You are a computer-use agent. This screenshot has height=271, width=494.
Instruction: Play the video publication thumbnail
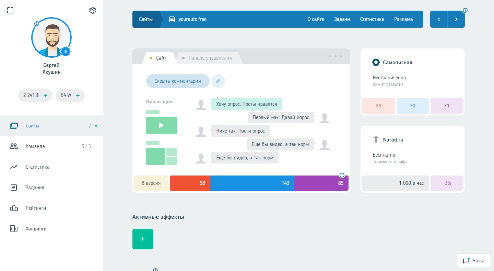pos(161,125)
